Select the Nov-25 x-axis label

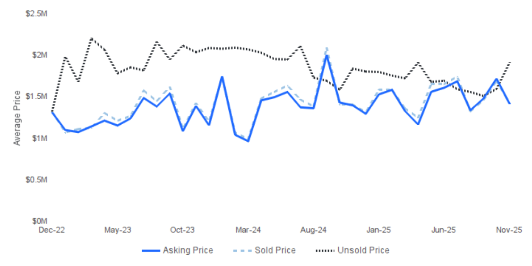tap(509, 230)
